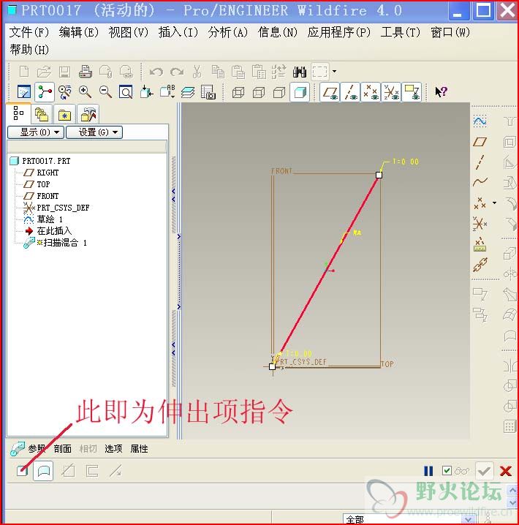This screenshot has height=525, width=519.
Task: Toggle the Spin Center icon
Action: click(x=44, y=91)
